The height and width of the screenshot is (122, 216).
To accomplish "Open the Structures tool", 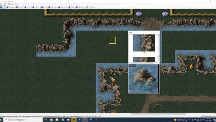I will [52, 7].
